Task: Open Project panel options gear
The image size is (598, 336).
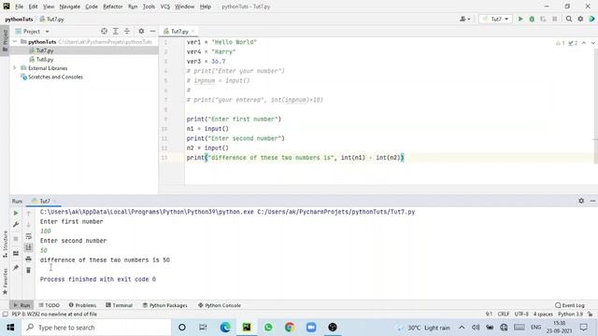Action: click(x=141, y=31)
